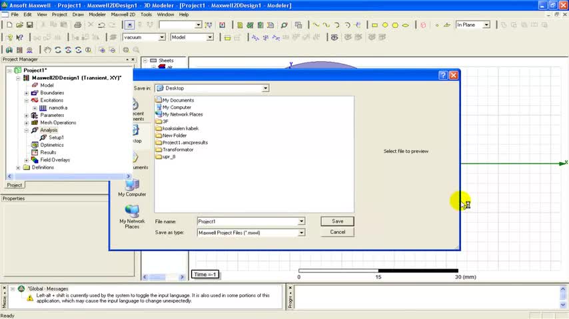Click the My Computer shortcut in dialog
Screen dimensions: 569x319
[132, 187]
